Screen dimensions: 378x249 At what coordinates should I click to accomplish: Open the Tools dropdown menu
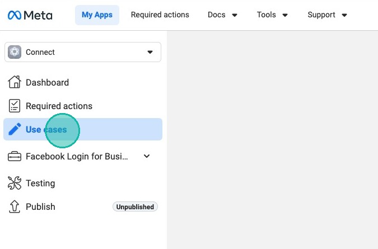(273, 15)
